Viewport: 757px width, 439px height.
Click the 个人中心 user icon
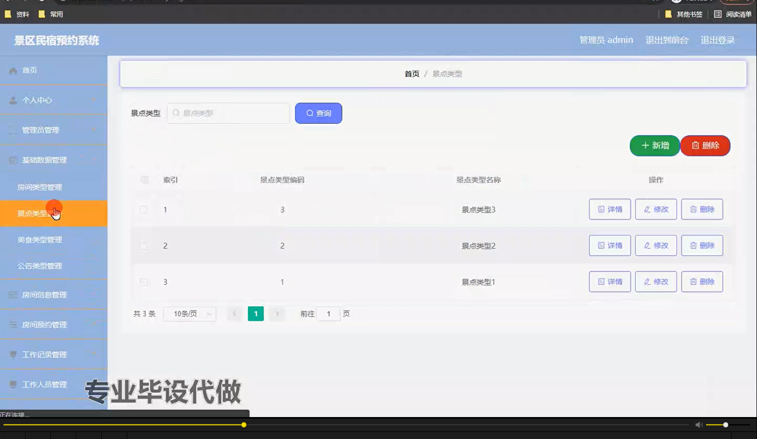pyautogui.click(x=12, y=100)
